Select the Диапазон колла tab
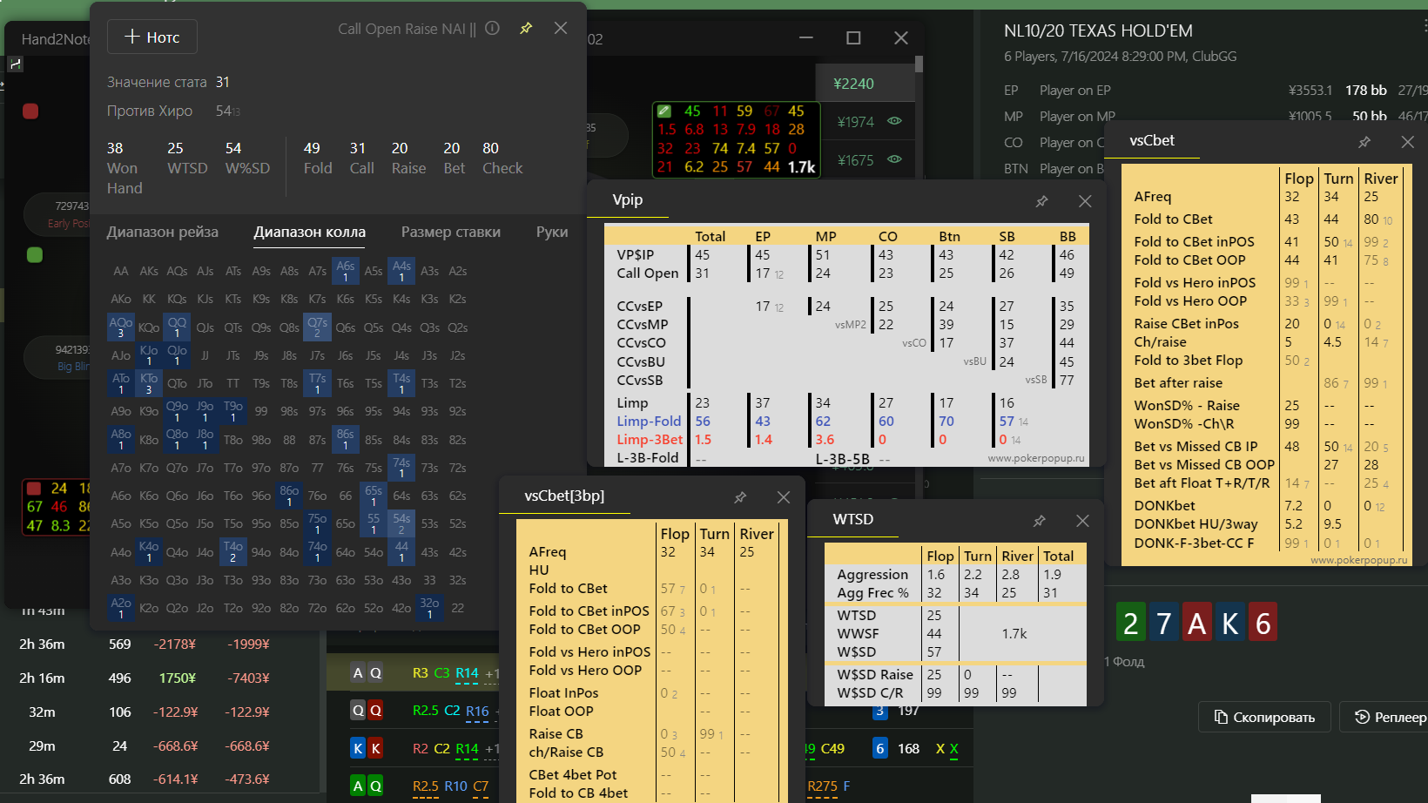The image size is (1428, 803). coord(310,232)
